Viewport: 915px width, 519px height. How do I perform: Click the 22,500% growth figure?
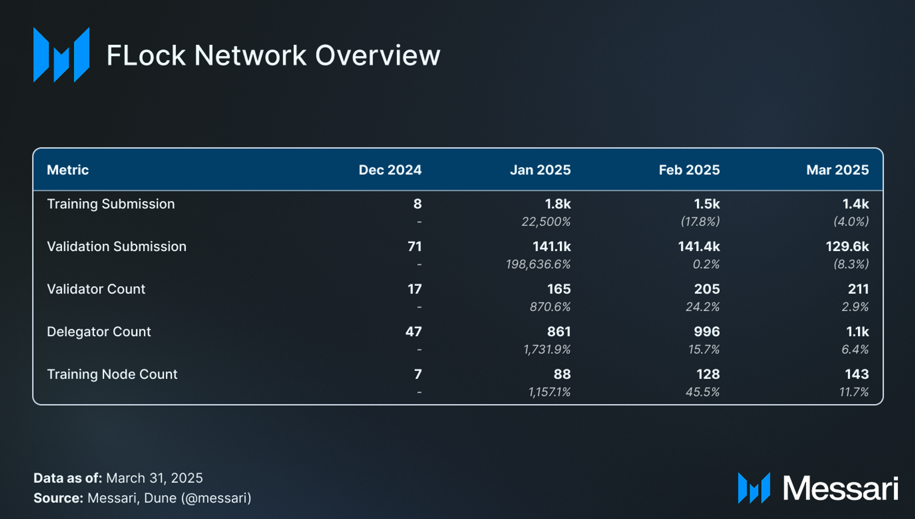click(x=546, y=222)
